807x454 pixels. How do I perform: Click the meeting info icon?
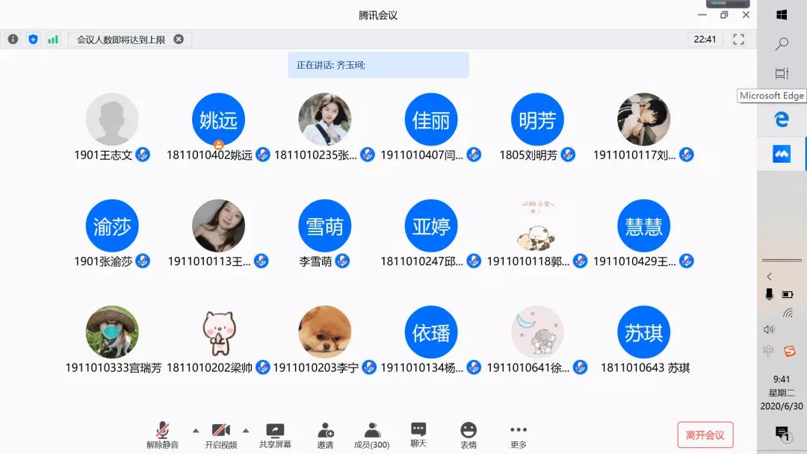pos(13,40)
